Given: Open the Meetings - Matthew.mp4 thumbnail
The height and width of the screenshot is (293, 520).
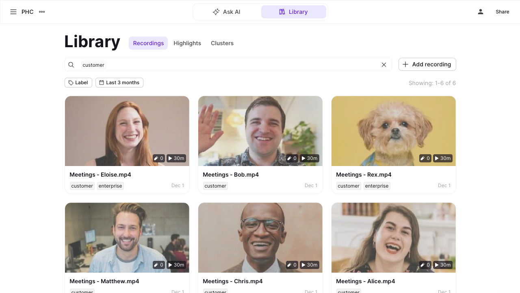Looking at the screenshot, I should click(x=127, y=238).
